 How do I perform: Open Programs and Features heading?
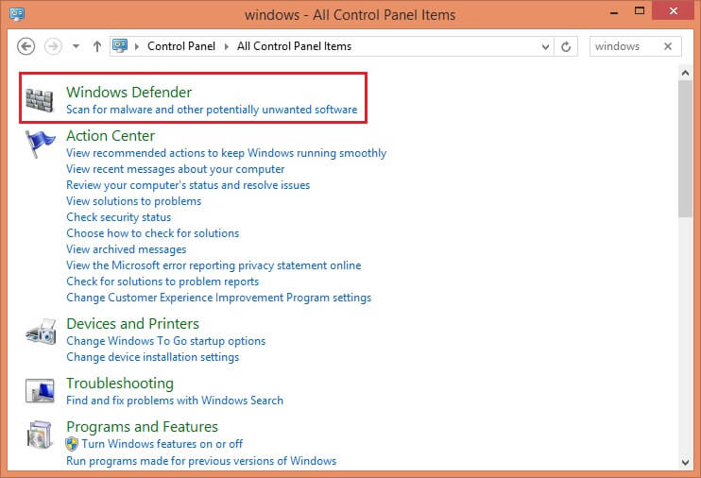pyautogui.click(x=142, y=427)
